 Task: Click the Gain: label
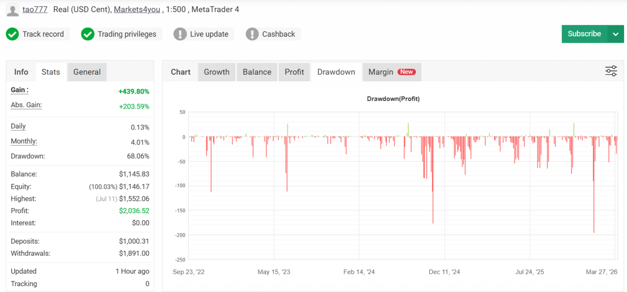(19, 90)
